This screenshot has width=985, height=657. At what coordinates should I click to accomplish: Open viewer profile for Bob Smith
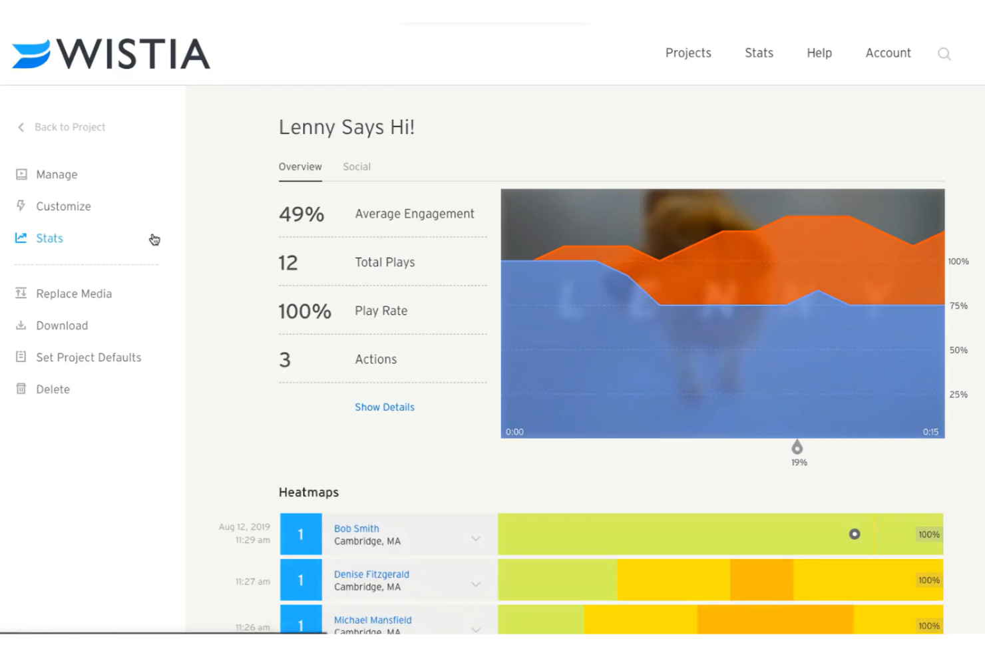tap(357, 528)
